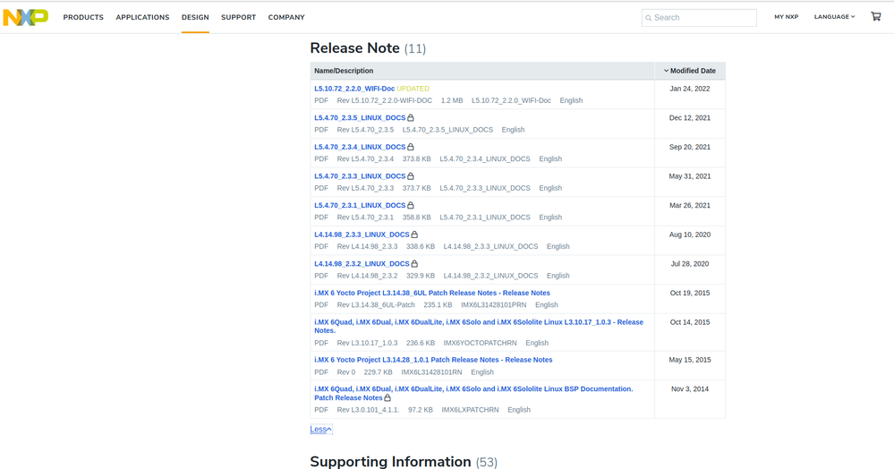This screenshot has height=469, width=894.
Task: Click lock icon beside L4.14.98_2.3.3_LINUX_DOCS
Action: click(414, 234)
